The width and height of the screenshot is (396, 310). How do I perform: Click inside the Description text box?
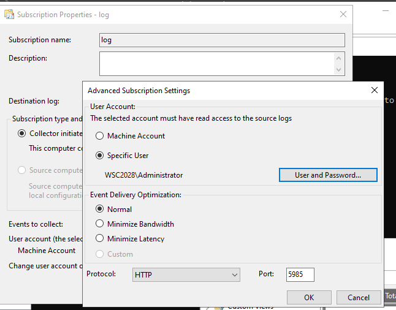point(216,64)
